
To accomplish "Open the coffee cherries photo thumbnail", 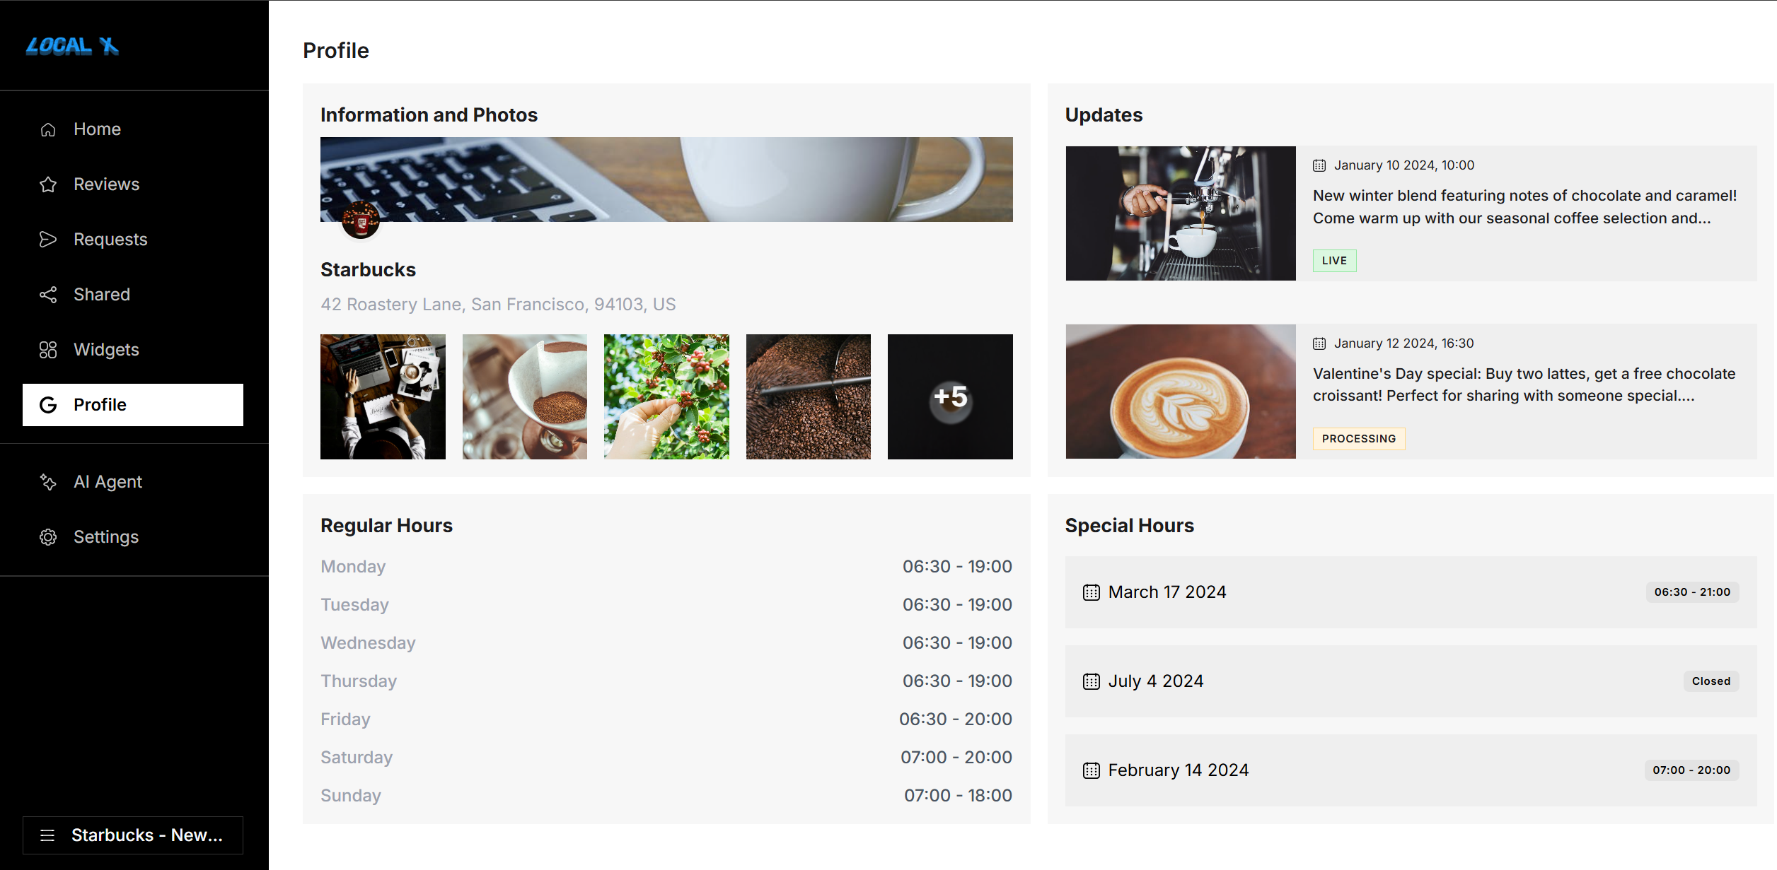I will [666, 396].
